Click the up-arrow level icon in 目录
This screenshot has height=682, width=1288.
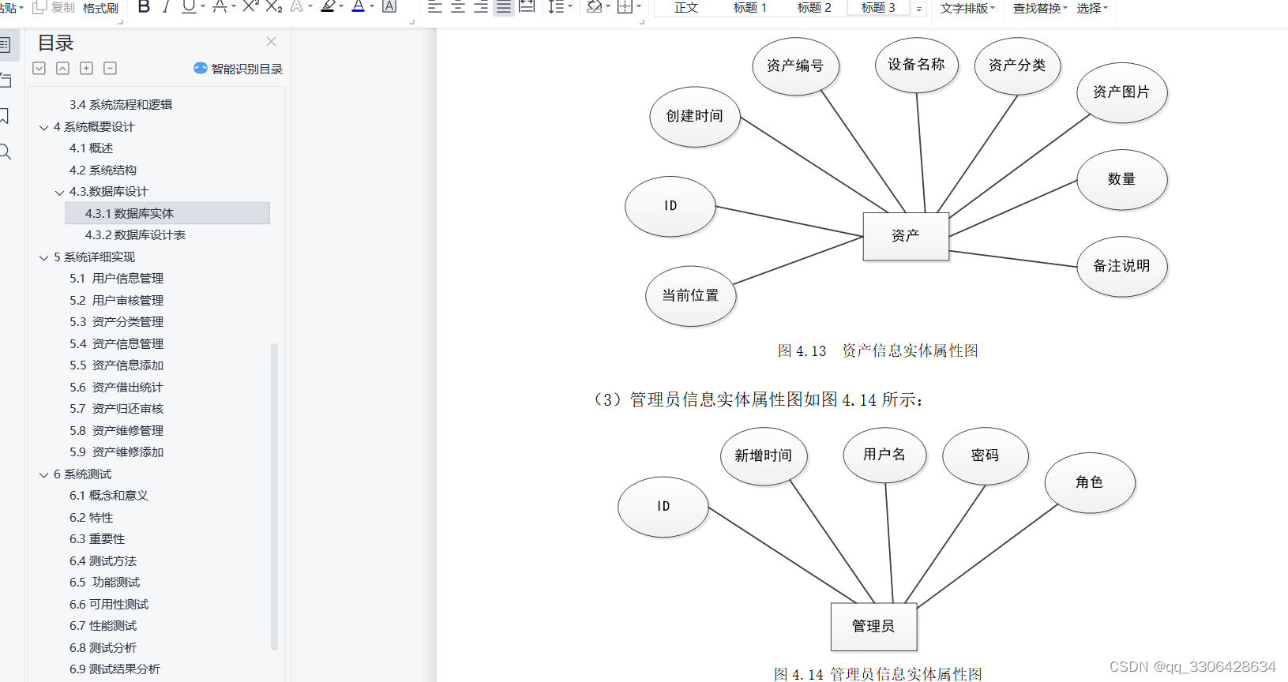(x=62, y=68)
